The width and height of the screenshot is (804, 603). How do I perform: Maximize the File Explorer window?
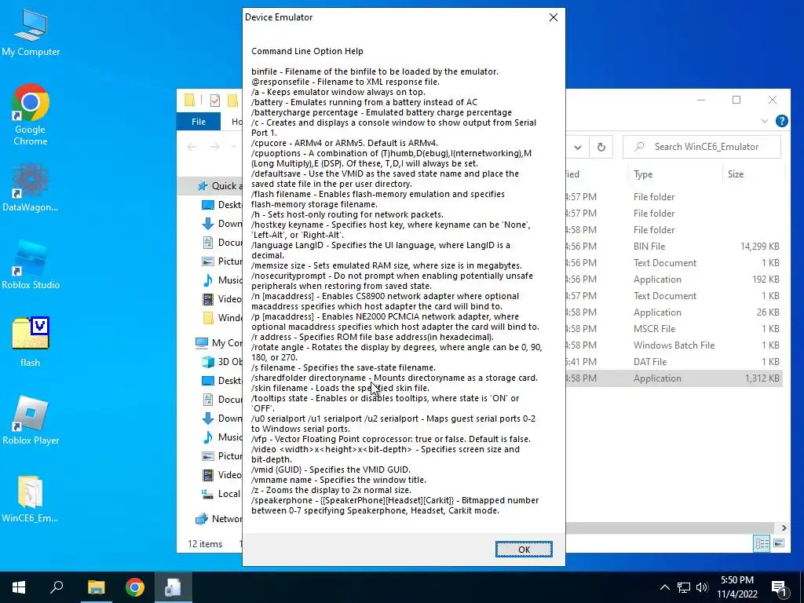click(736, 100)
